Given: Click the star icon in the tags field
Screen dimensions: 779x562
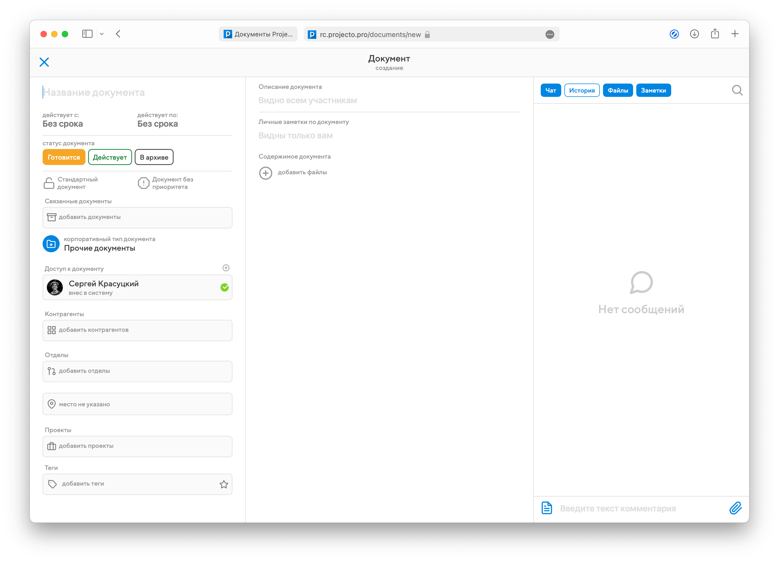Looking at the screenshot, I should [x=224, y=484].
